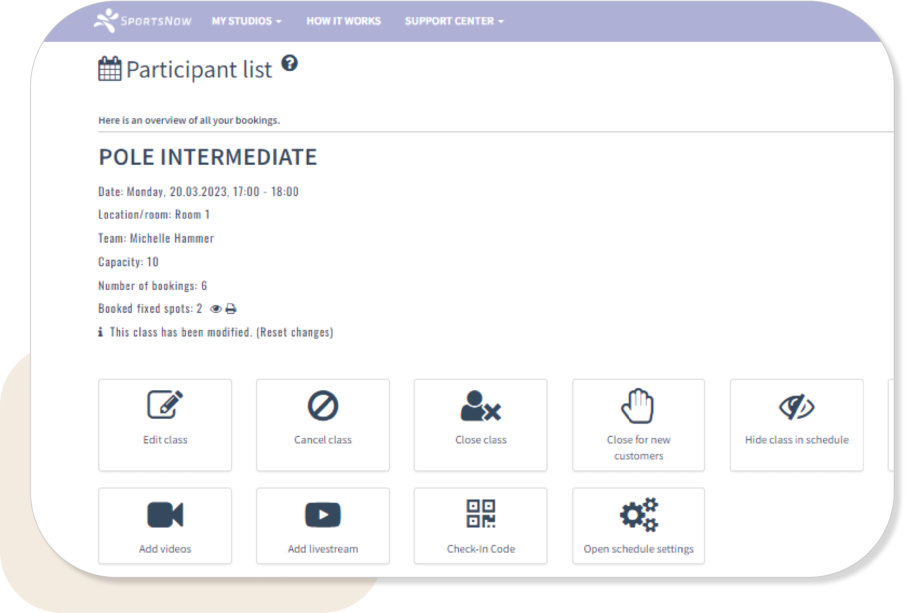Click the Edit class pencil icon

(165, 405)
